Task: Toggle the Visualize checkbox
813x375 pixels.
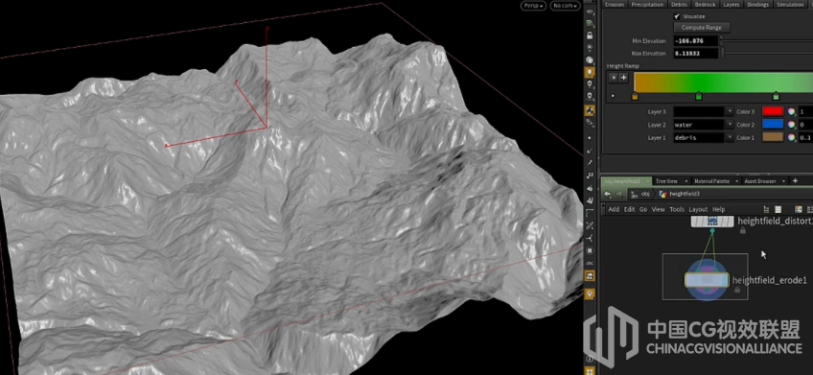Action: click(x=677, y=16)
